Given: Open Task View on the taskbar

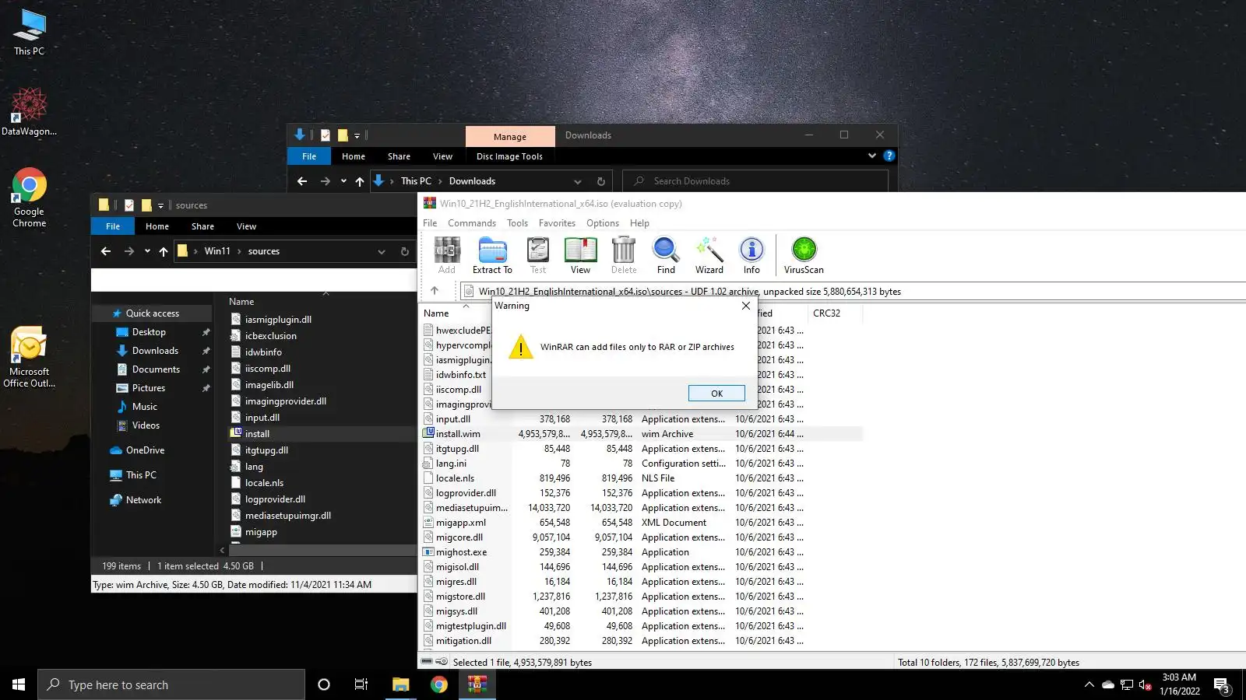Looking at the screenshot, I should point(361,684).
